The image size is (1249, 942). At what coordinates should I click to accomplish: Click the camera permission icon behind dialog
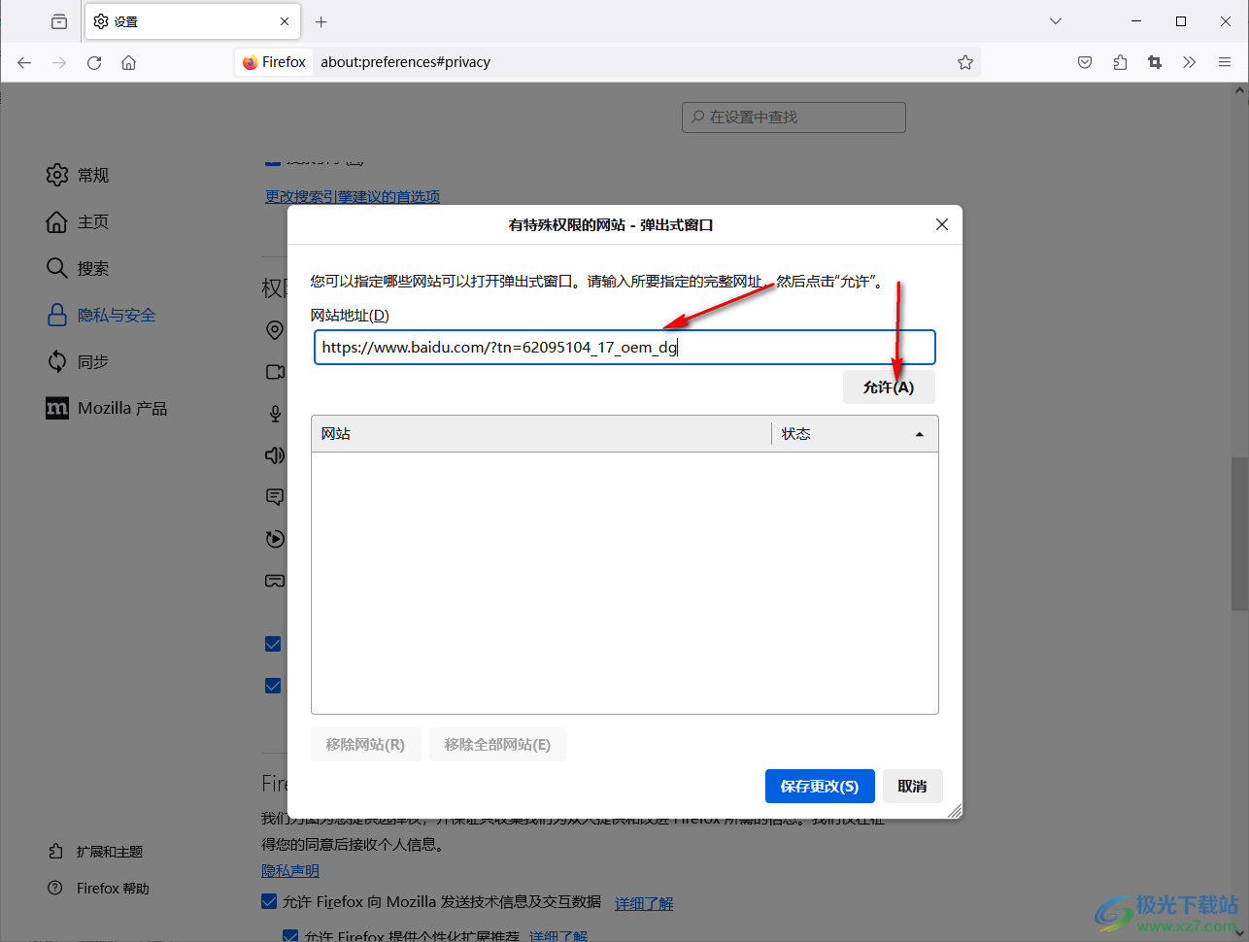275,372
